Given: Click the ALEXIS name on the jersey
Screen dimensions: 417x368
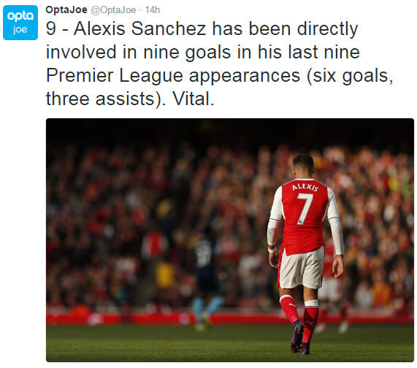Looking at the screenshot, I should pos(305,187).
